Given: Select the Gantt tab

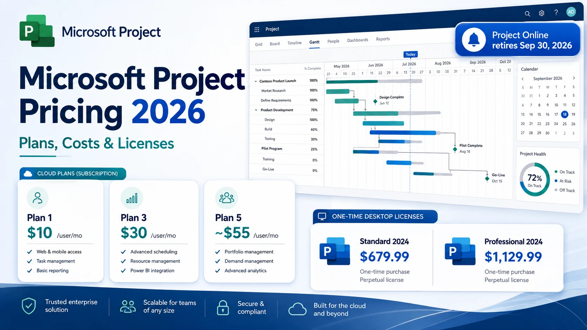Looking at the screenshot, I should (x=314, y=42).
